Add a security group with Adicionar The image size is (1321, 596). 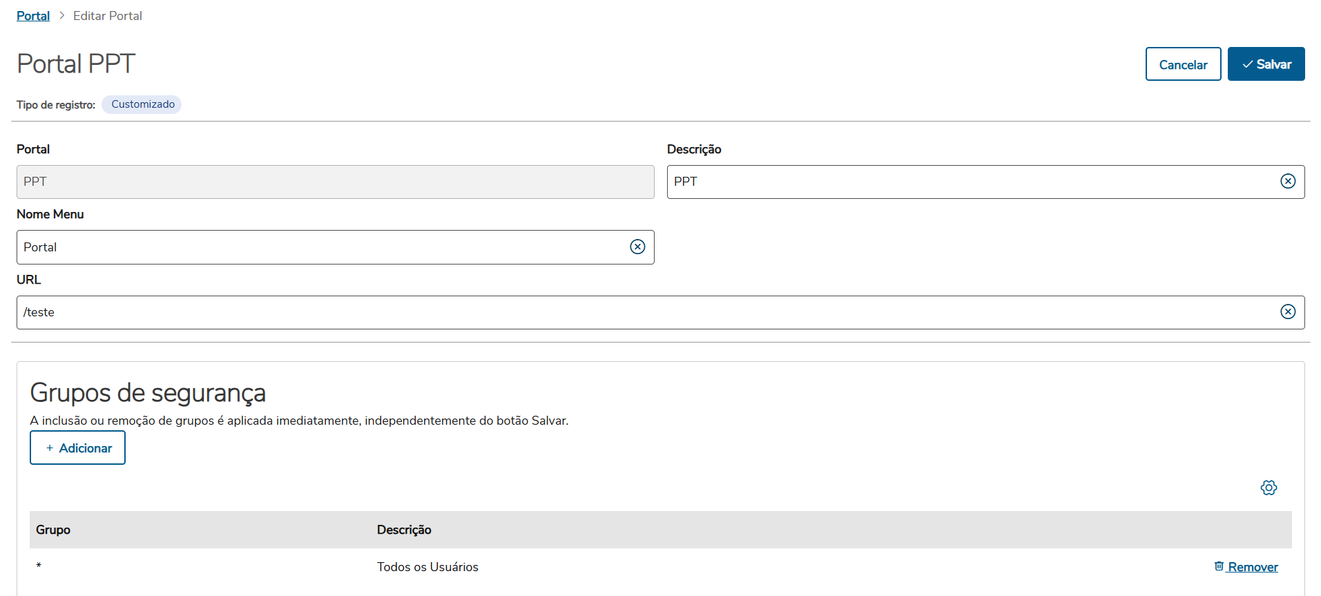coord(77,448)
